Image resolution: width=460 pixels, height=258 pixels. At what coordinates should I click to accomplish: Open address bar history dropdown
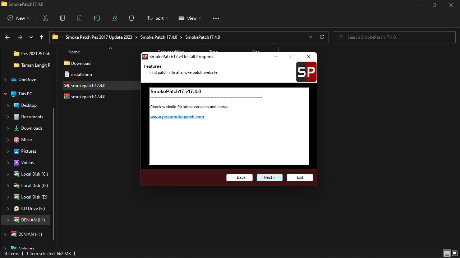[310, 37]
